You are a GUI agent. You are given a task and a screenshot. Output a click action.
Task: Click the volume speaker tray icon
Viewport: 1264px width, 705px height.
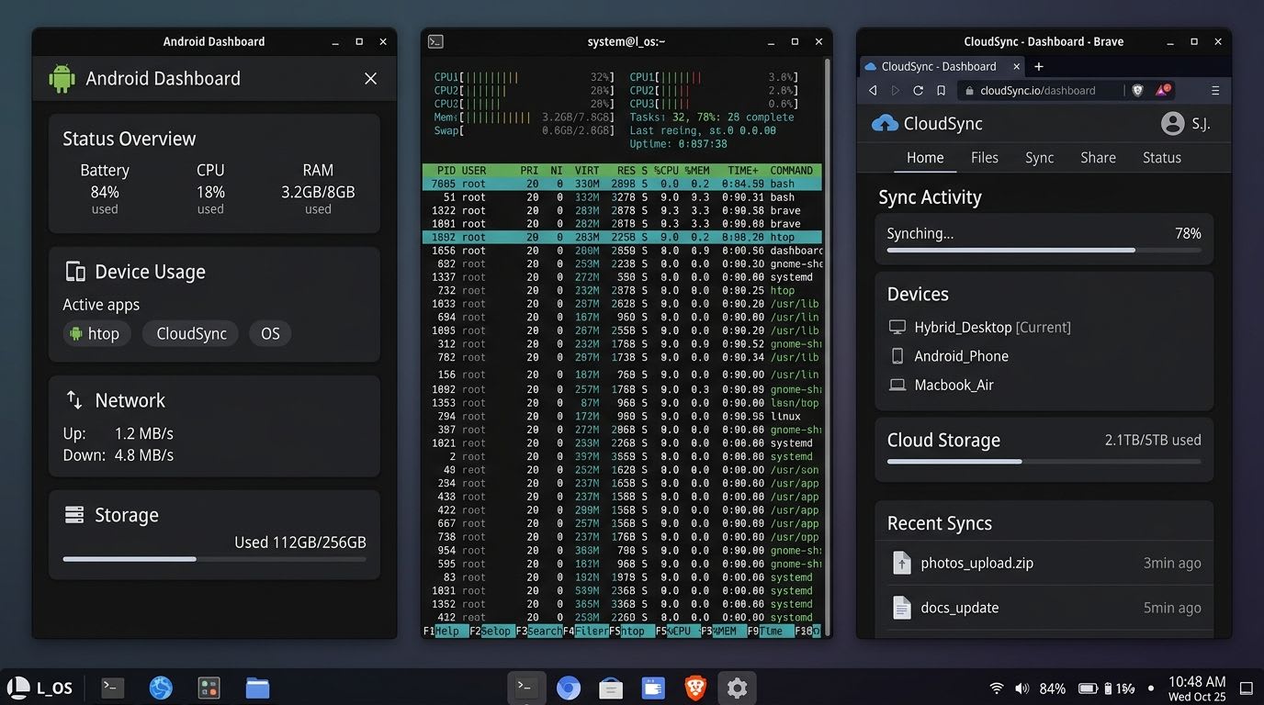coord(1021,688)
